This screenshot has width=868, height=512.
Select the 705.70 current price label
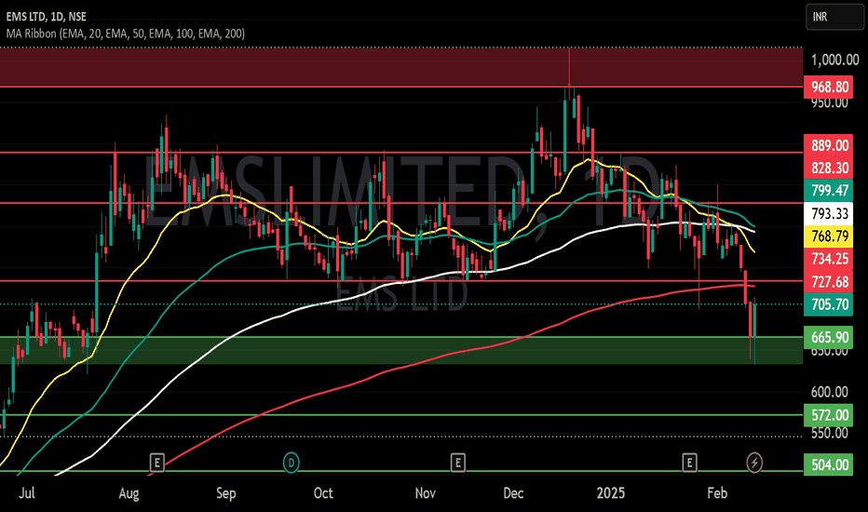tap(829, 304)
